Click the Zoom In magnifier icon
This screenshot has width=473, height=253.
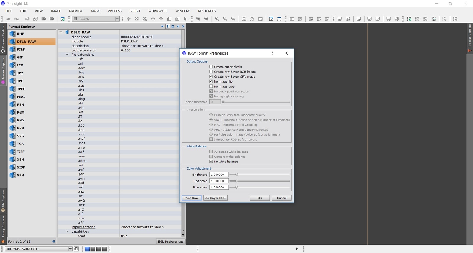coord(198,19)
